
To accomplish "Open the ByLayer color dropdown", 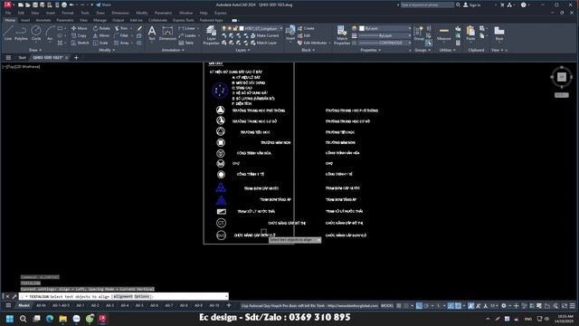I will click(x=384, y=28).
